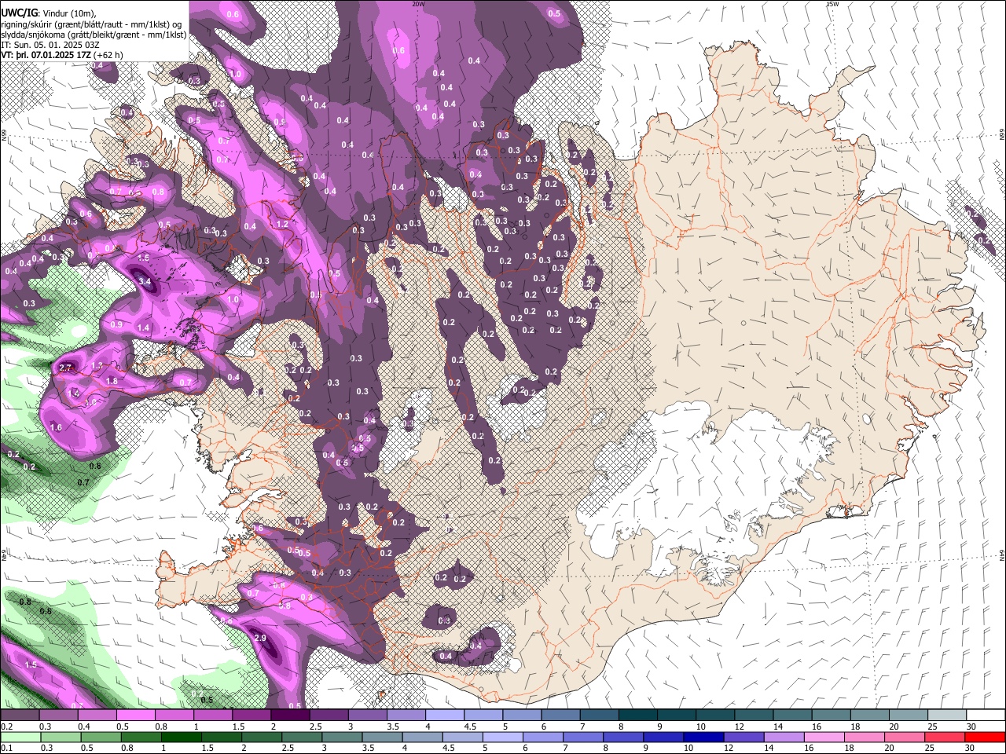1006x754 pixels.
Task: Click the 20W longitude label
Action: point(418,4)
